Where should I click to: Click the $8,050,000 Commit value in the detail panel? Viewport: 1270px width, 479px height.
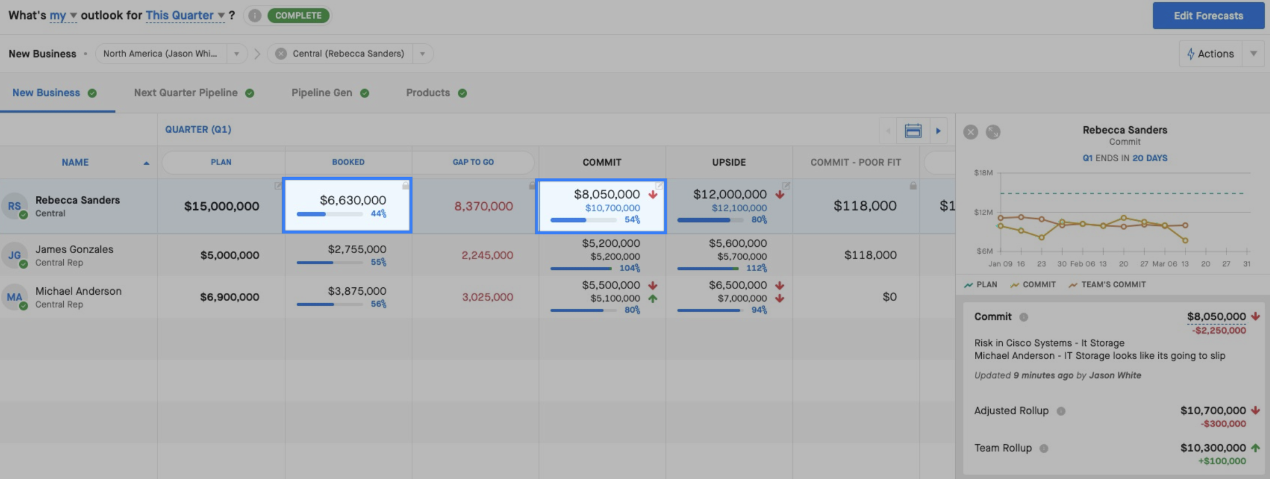coord(1216,317)
